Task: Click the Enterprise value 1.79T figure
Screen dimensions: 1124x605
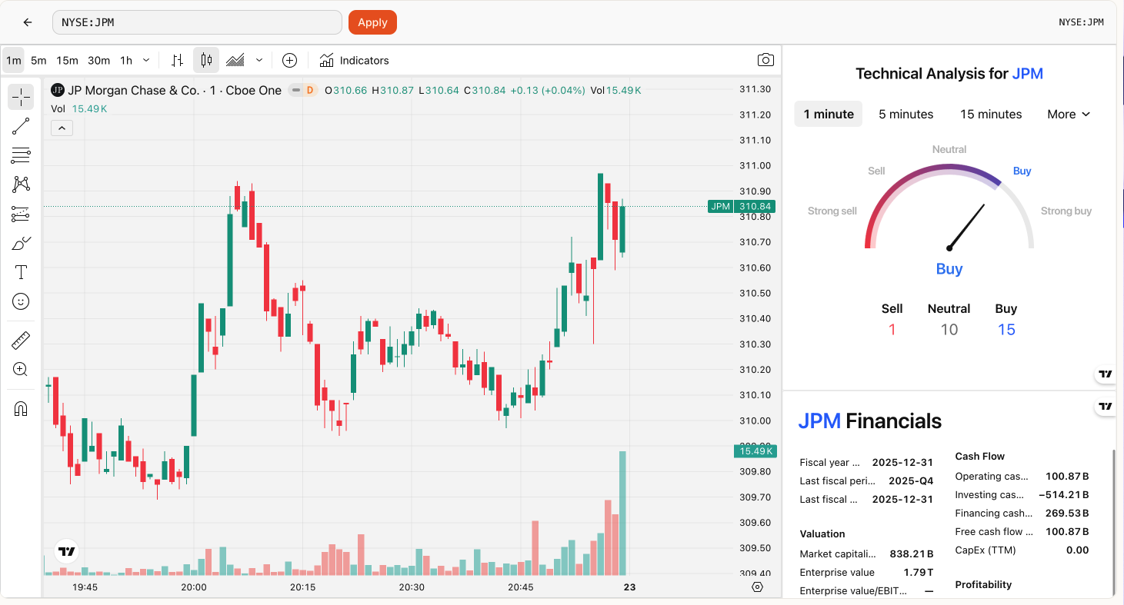Action: 919,572
